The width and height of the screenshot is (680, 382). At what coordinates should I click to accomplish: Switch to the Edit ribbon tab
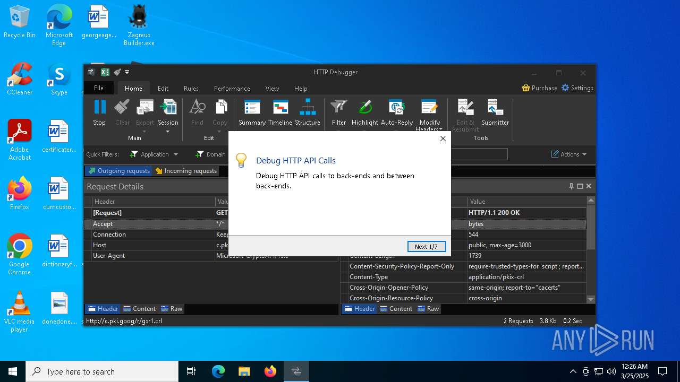pyautogui.click(x=163, y=89)
